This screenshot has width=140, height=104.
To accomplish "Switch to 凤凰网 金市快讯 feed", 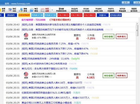I will pyautogui.click(x=134, y=10).
